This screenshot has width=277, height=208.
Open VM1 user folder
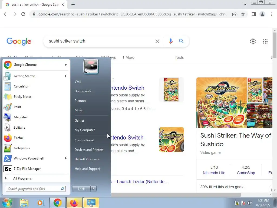pyautogui.click(x=78, y=82)
